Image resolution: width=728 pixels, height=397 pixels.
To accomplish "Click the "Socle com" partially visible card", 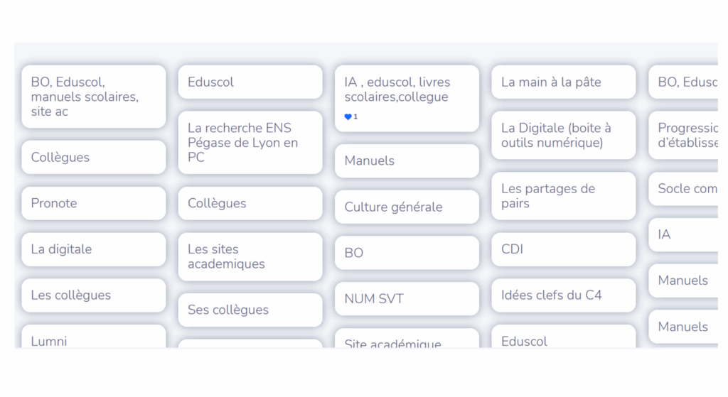I will [x=683, y=189].
